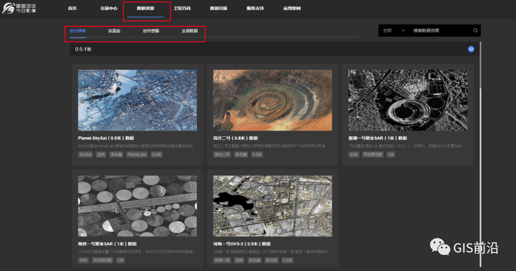Click the 星图地球今日影像 site logo

coord(19,8)
